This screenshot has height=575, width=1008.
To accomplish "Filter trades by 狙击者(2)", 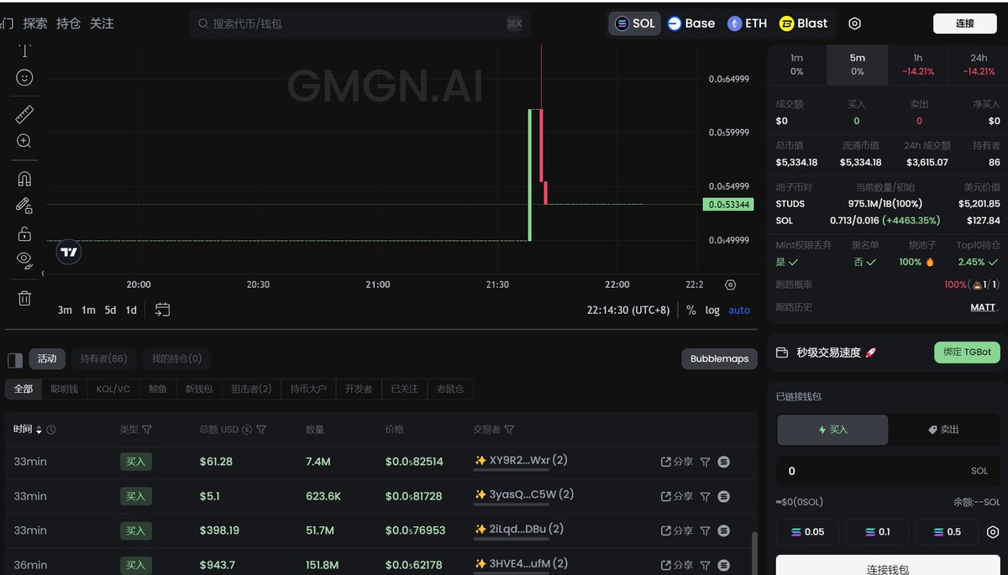I will [x=252, y=389].
